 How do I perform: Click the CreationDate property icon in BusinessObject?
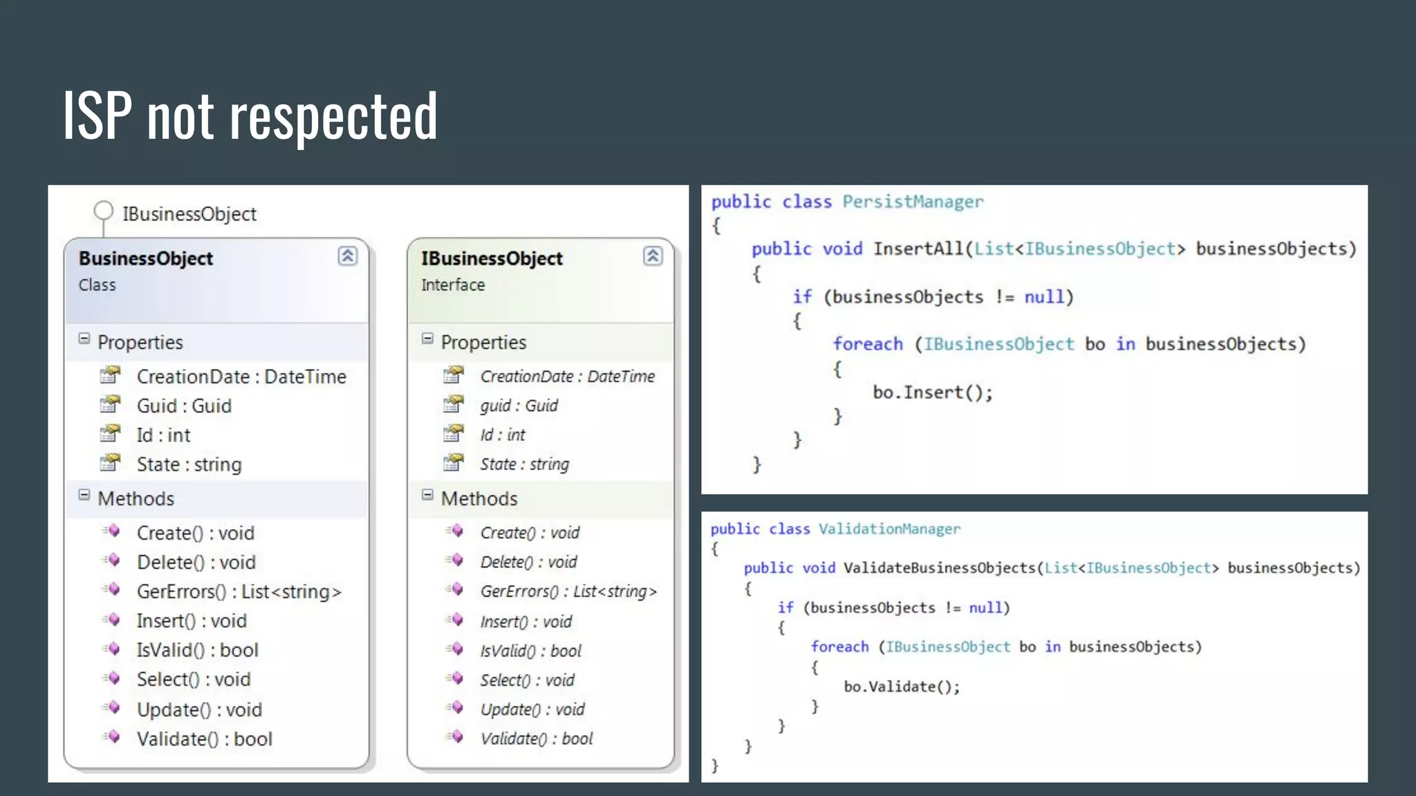tap(110, 376)
